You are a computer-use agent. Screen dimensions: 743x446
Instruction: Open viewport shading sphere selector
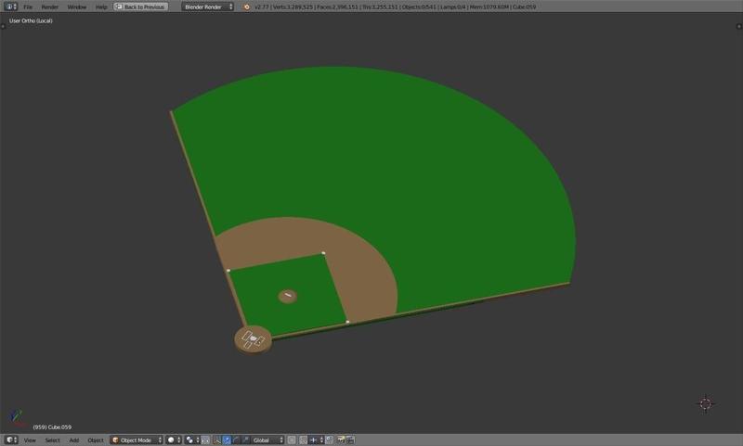point(174,440)
